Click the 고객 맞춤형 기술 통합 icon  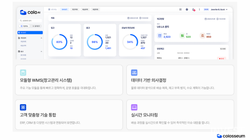[23, 107]
